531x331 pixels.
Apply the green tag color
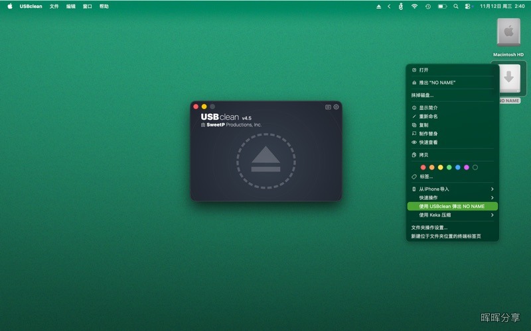coord(449,167)
